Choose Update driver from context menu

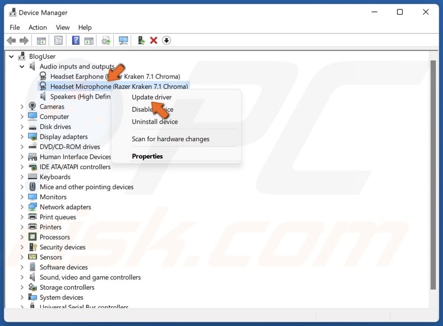click(x=152, y=97)
